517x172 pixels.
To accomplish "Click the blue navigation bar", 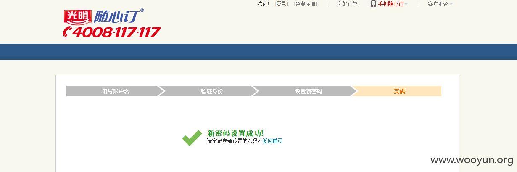I will [258, 52].
